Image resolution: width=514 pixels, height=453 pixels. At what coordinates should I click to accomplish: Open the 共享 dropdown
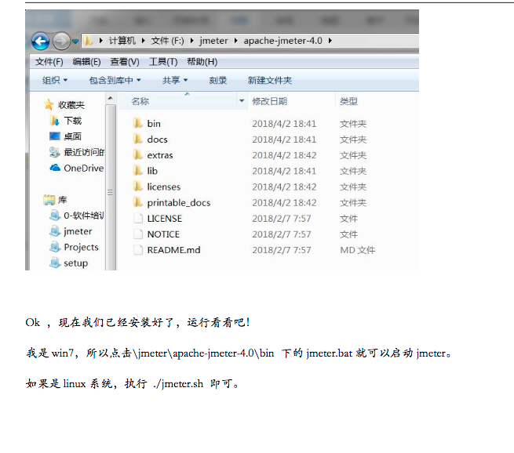coord(175,80)
